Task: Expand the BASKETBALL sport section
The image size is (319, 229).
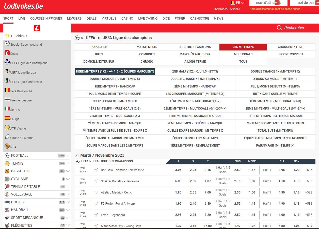Action: point(68,171)
